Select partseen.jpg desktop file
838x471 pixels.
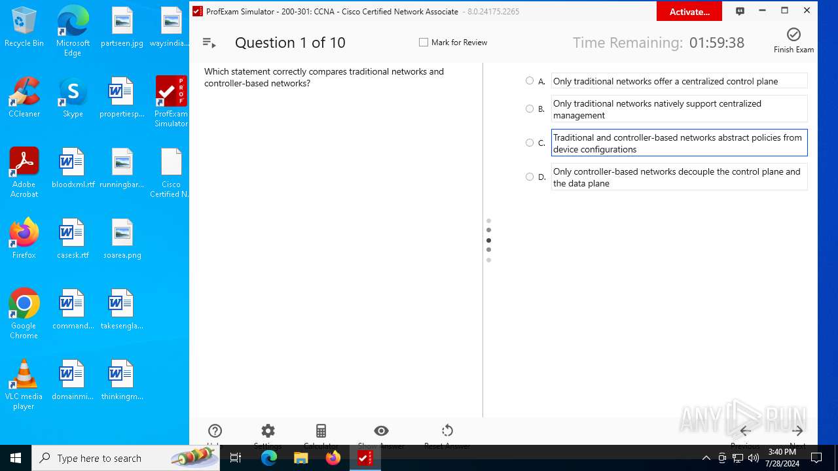(122, 27)
